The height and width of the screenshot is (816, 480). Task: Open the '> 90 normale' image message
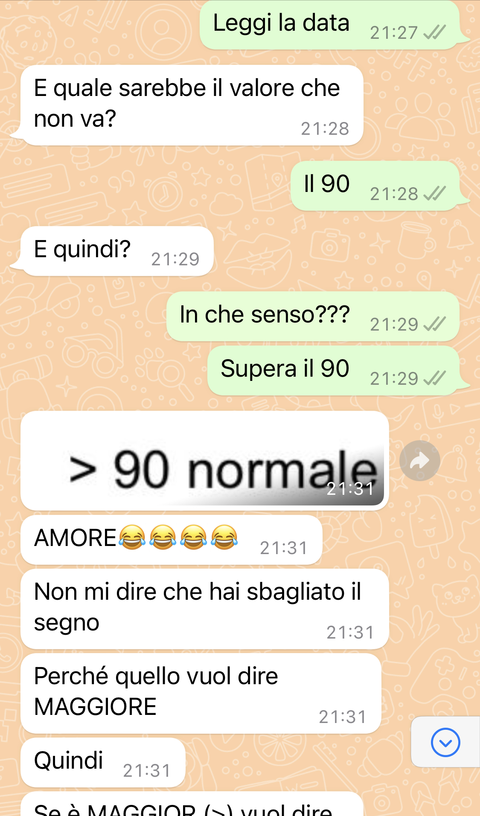click(204, 461)
